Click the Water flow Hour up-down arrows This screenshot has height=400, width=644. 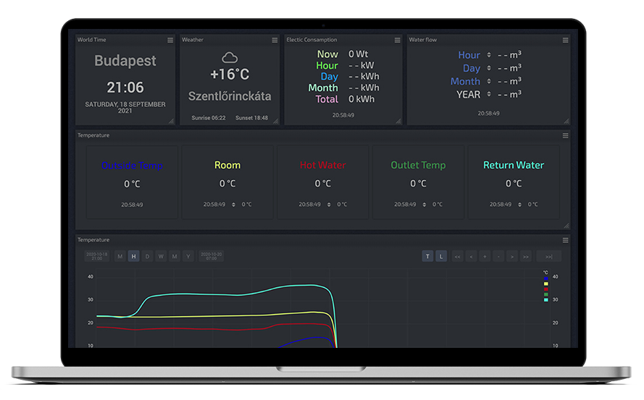tap(488, 55)
